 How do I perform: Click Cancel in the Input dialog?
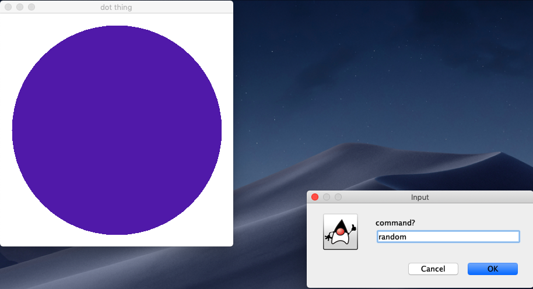coord(433,269)
